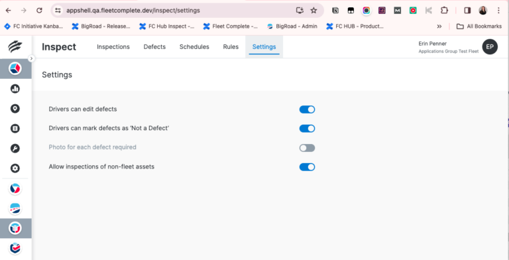The image size is (509, 260).
Task: Open the Chrome three-dot menu
Action: click(498, 11)
